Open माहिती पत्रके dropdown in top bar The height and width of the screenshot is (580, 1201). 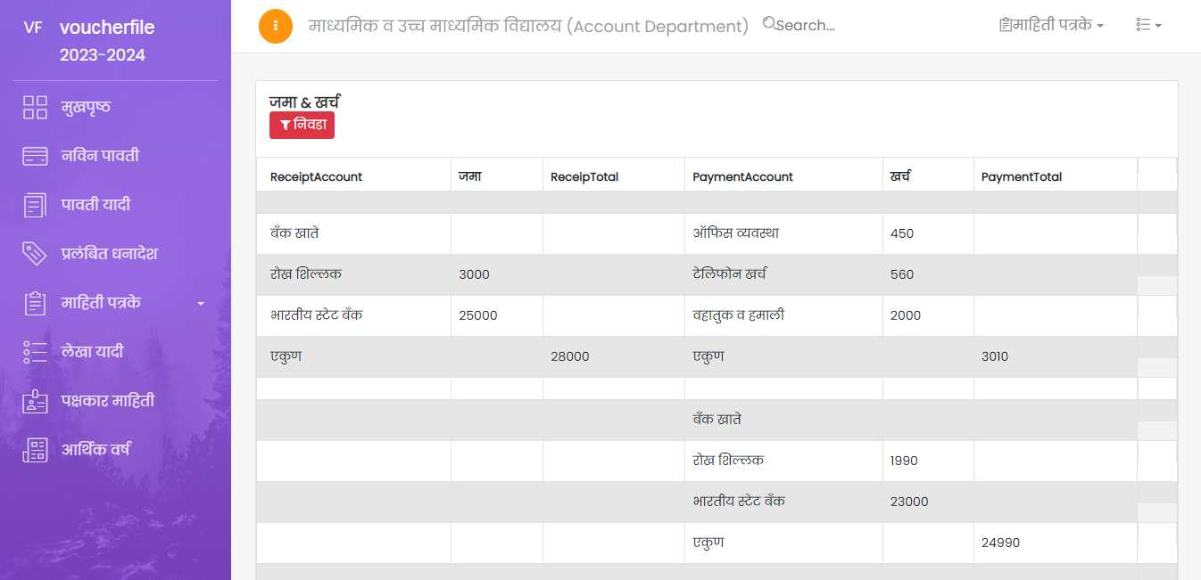tap(1051, 26)
